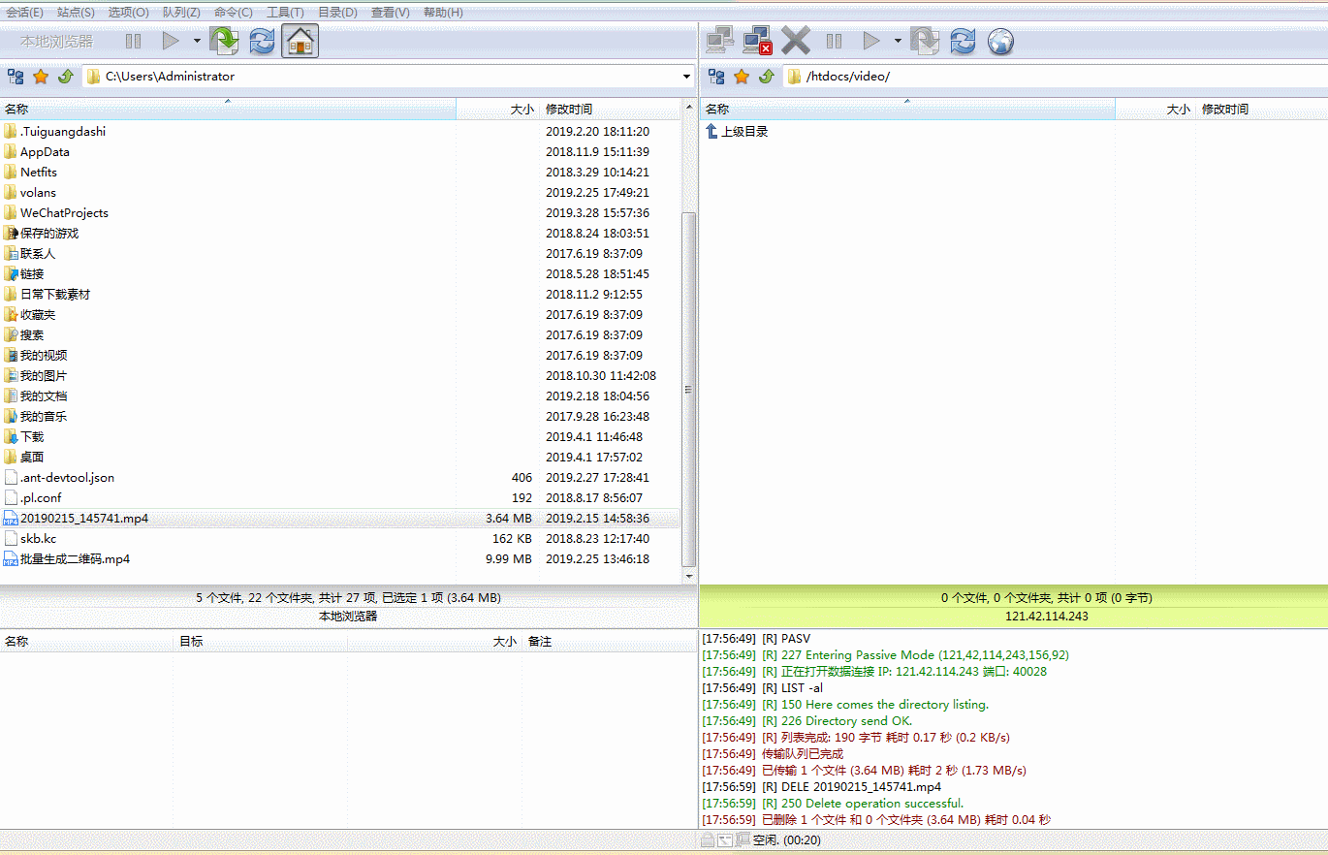Viewport: 1328px width, 855px height.
Task: Click the globe icon in remote toolbar
Action: (1000, 41)
